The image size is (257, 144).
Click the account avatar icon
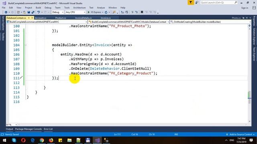point(254,8)
